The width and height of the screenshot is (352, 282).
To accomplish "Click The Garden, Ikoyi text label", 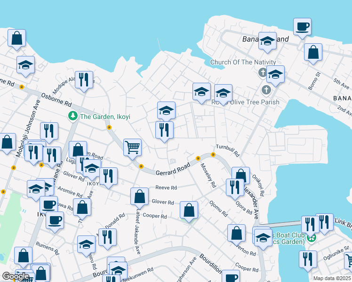I will click(x=105, y=117).
